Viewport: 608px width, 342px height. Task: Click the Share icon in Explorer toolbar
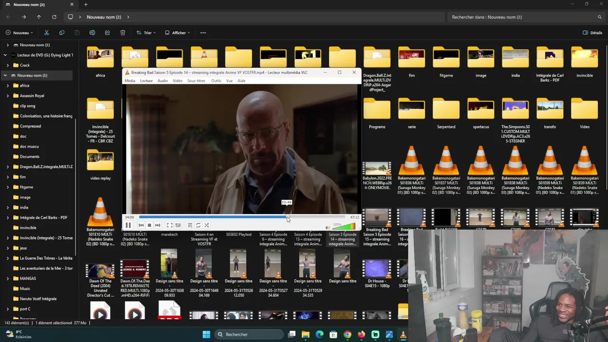coord(107,33)
